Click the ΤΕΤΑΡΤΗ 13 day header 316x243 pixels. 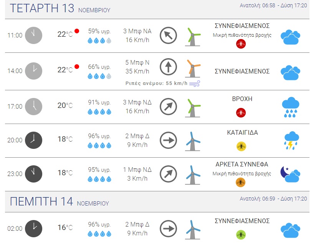42,8
